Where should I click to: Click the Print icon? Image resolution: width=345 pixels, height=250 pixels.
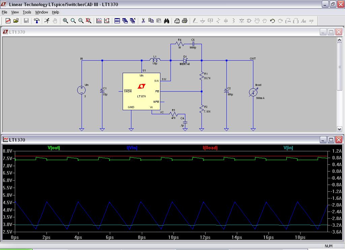(x=185, y=21)
